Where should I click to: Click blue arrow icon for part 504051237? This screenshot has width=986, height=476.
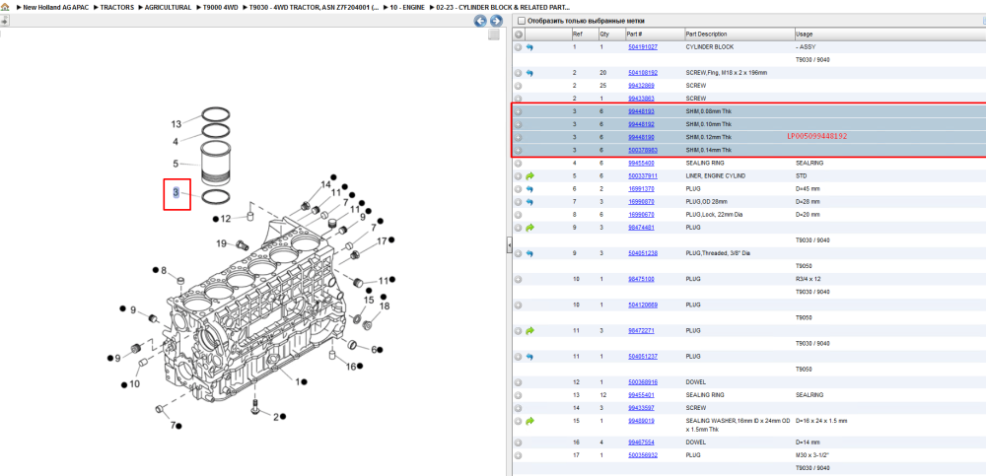(x=529, y=357)
